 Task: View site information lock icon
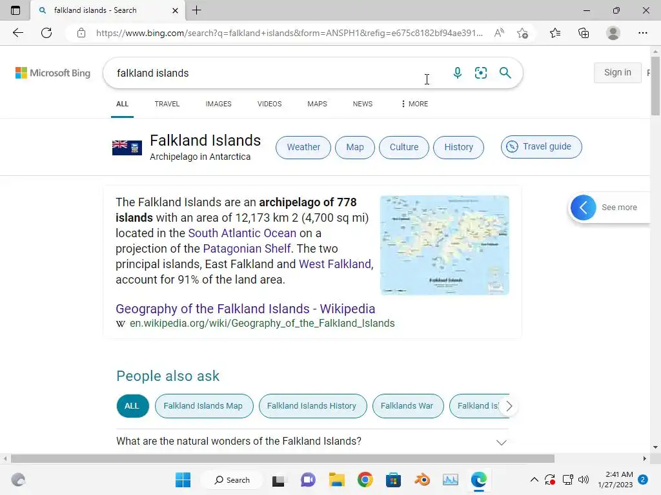tap(81, 33)
